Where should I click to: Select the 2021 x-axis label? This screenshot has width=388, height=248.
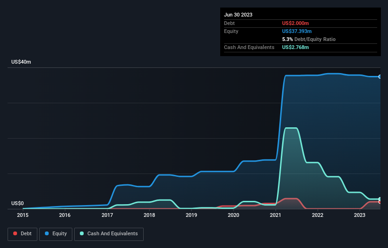(x=276, y=215)
